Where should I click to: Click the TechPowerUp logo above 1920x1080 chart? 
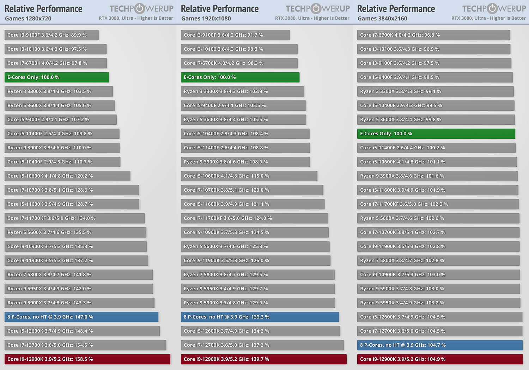318,8
